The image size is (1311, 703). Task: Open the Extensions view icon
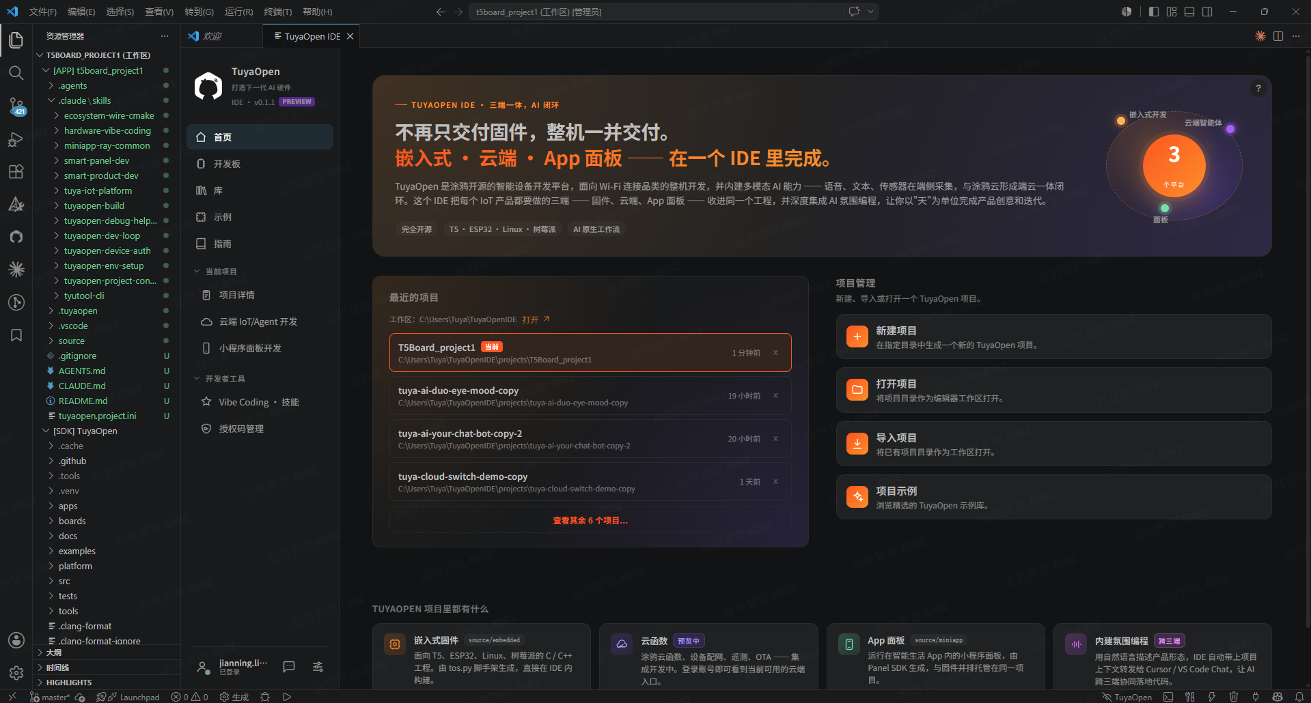(x=16, y=171)
